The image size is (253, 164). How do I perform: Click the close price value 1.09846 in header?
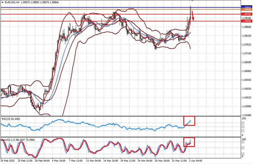coord(54,3)
